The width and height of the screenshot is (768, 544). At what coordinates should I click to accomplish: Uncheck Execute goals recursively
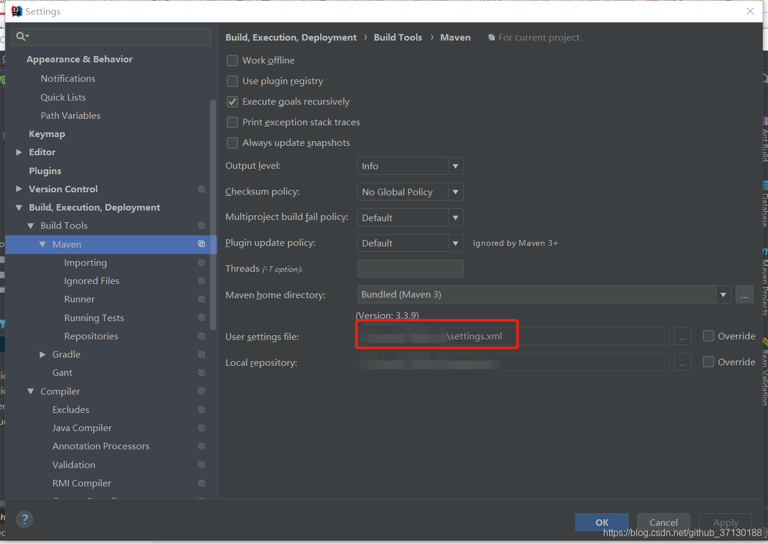pyautogui.click(x=232, y=101)
